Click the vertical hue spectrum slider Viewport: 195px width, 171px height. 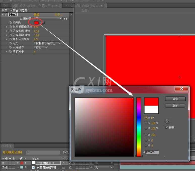139,127
